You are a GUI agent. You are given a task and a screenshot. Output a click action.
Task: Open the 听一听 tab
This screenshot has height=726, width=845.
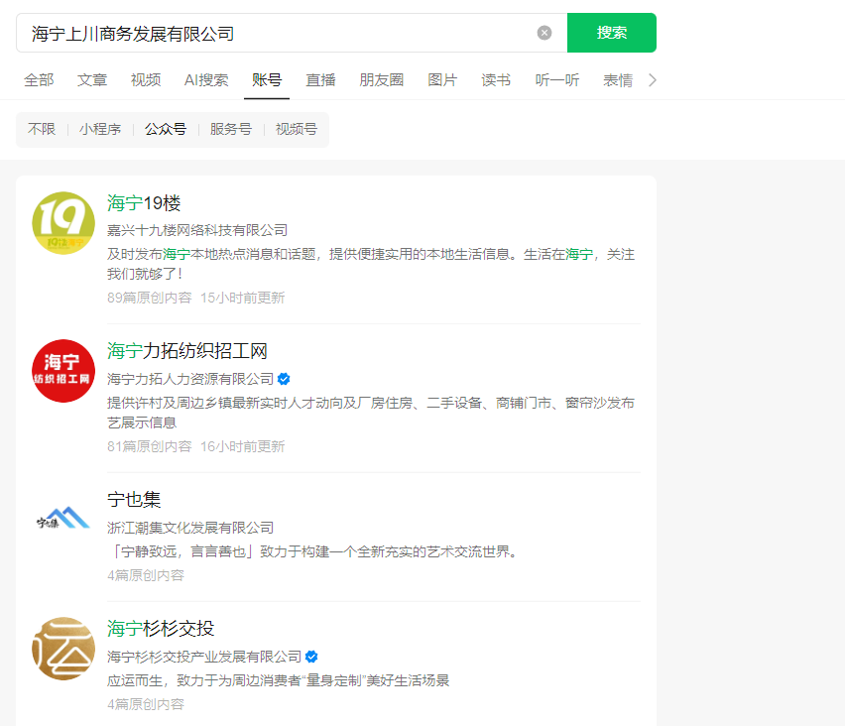[x=557, y=80]
